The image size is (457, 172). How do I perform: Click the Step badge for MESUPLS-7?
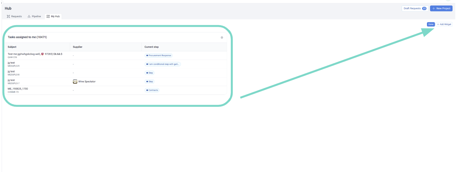point(150,82)
